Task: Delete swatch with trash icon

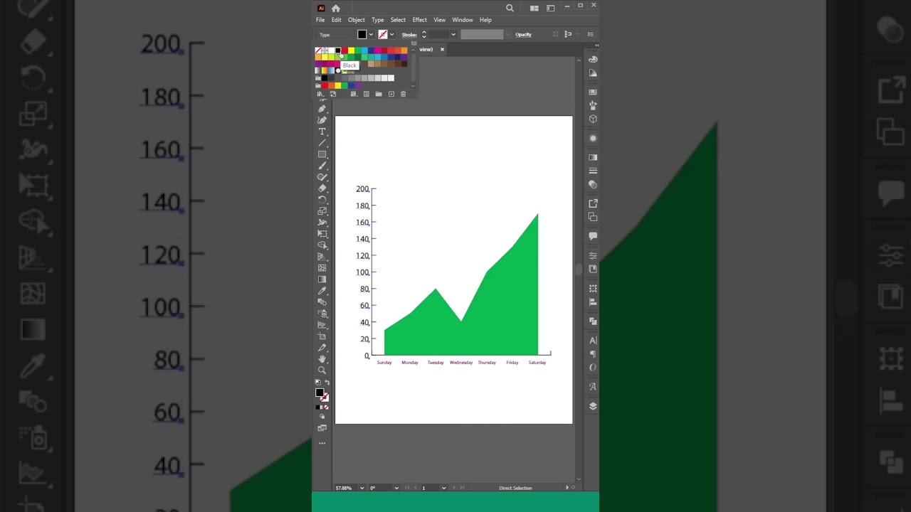Action: pos(403,94)
